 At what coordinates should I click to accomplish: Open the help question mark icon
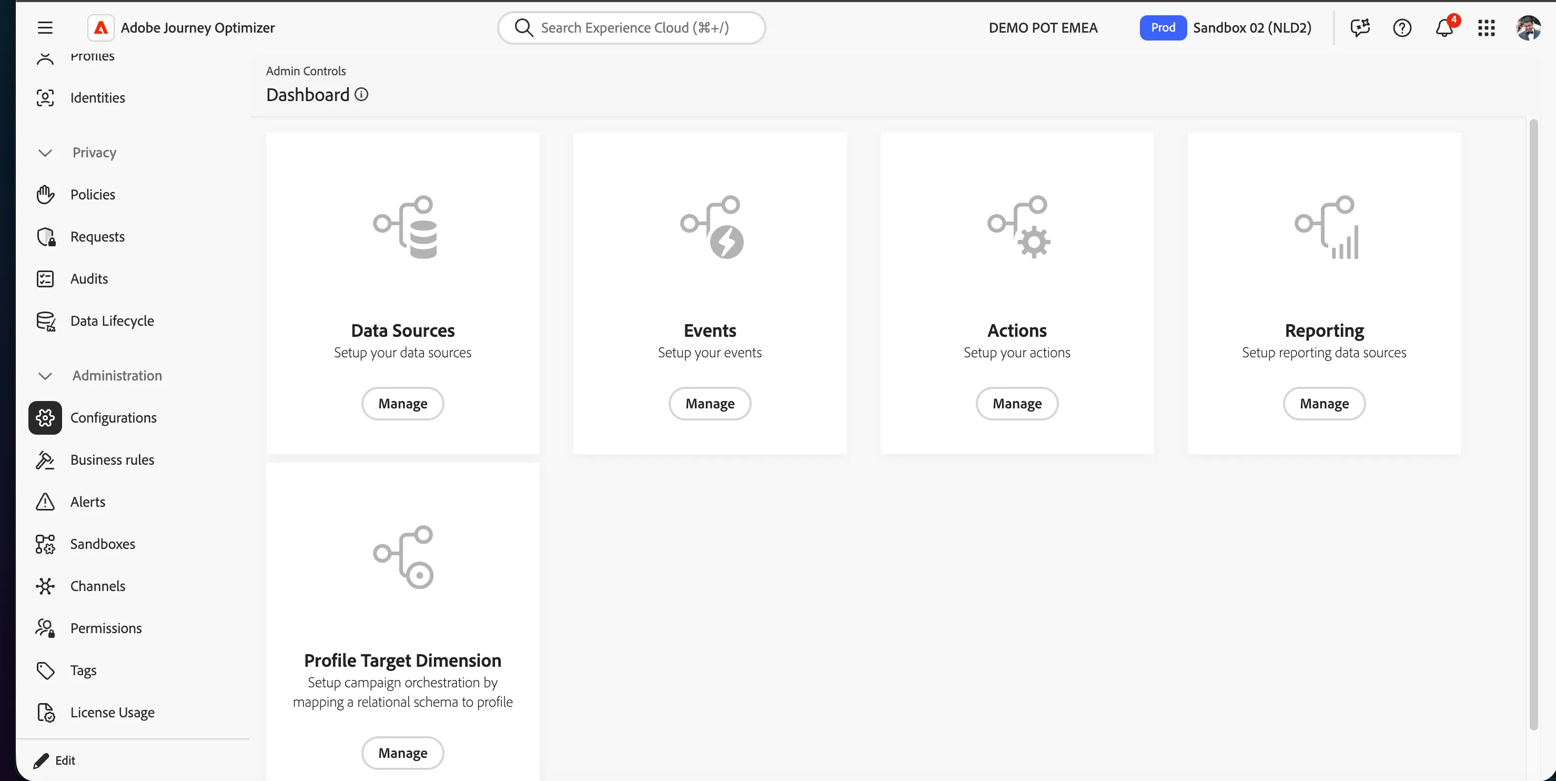coord(1402,28)
